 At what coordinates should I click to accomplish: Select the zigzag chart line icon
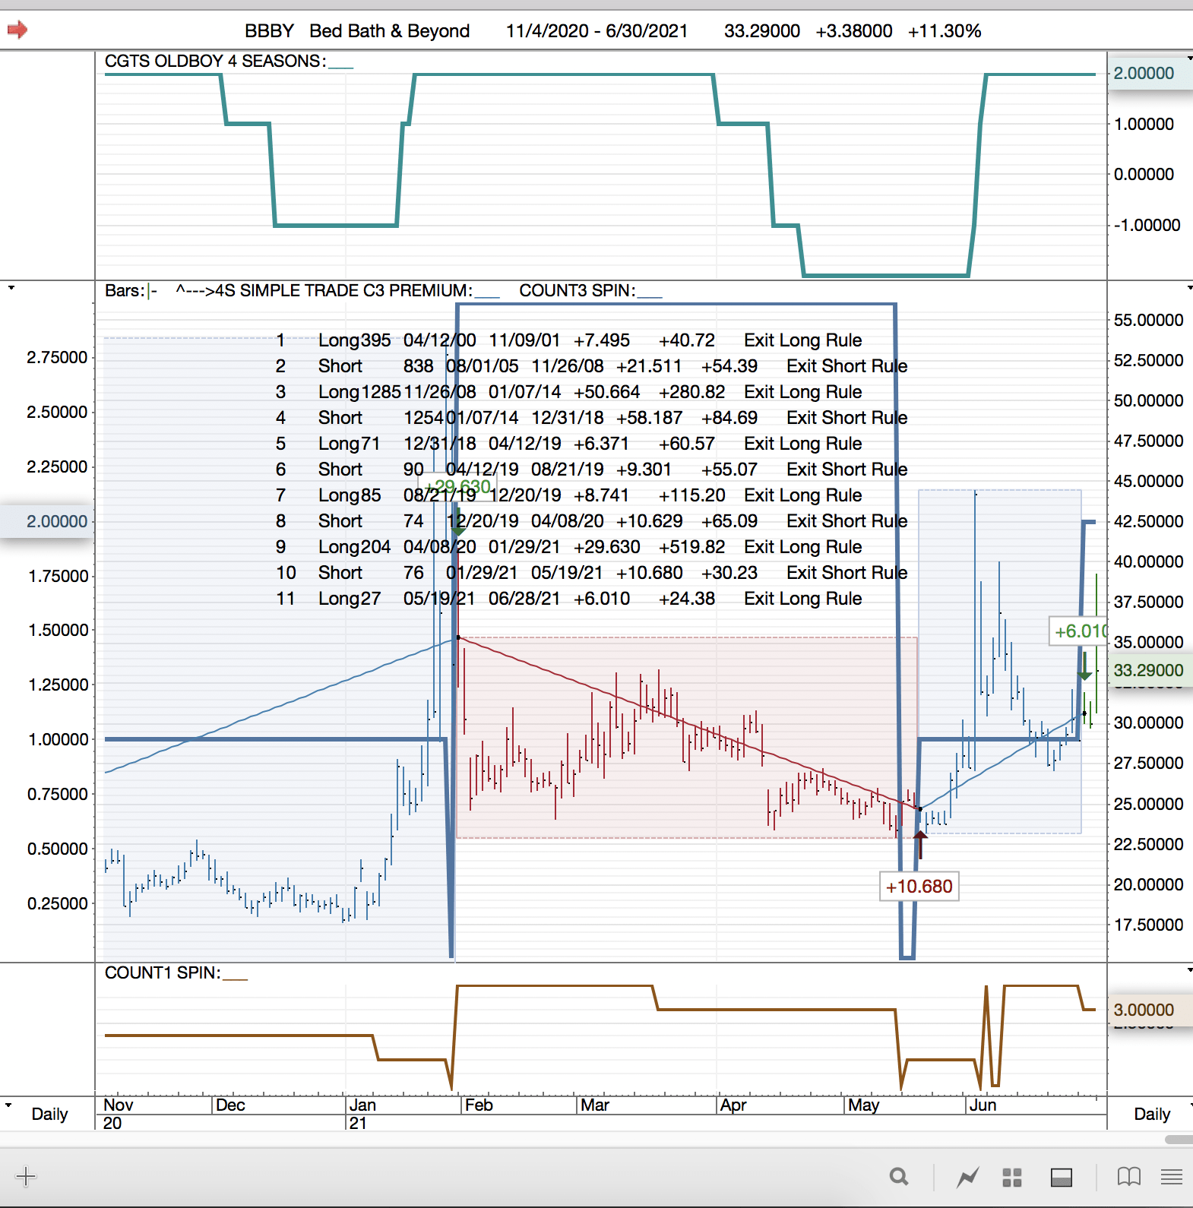point(967,1177)
